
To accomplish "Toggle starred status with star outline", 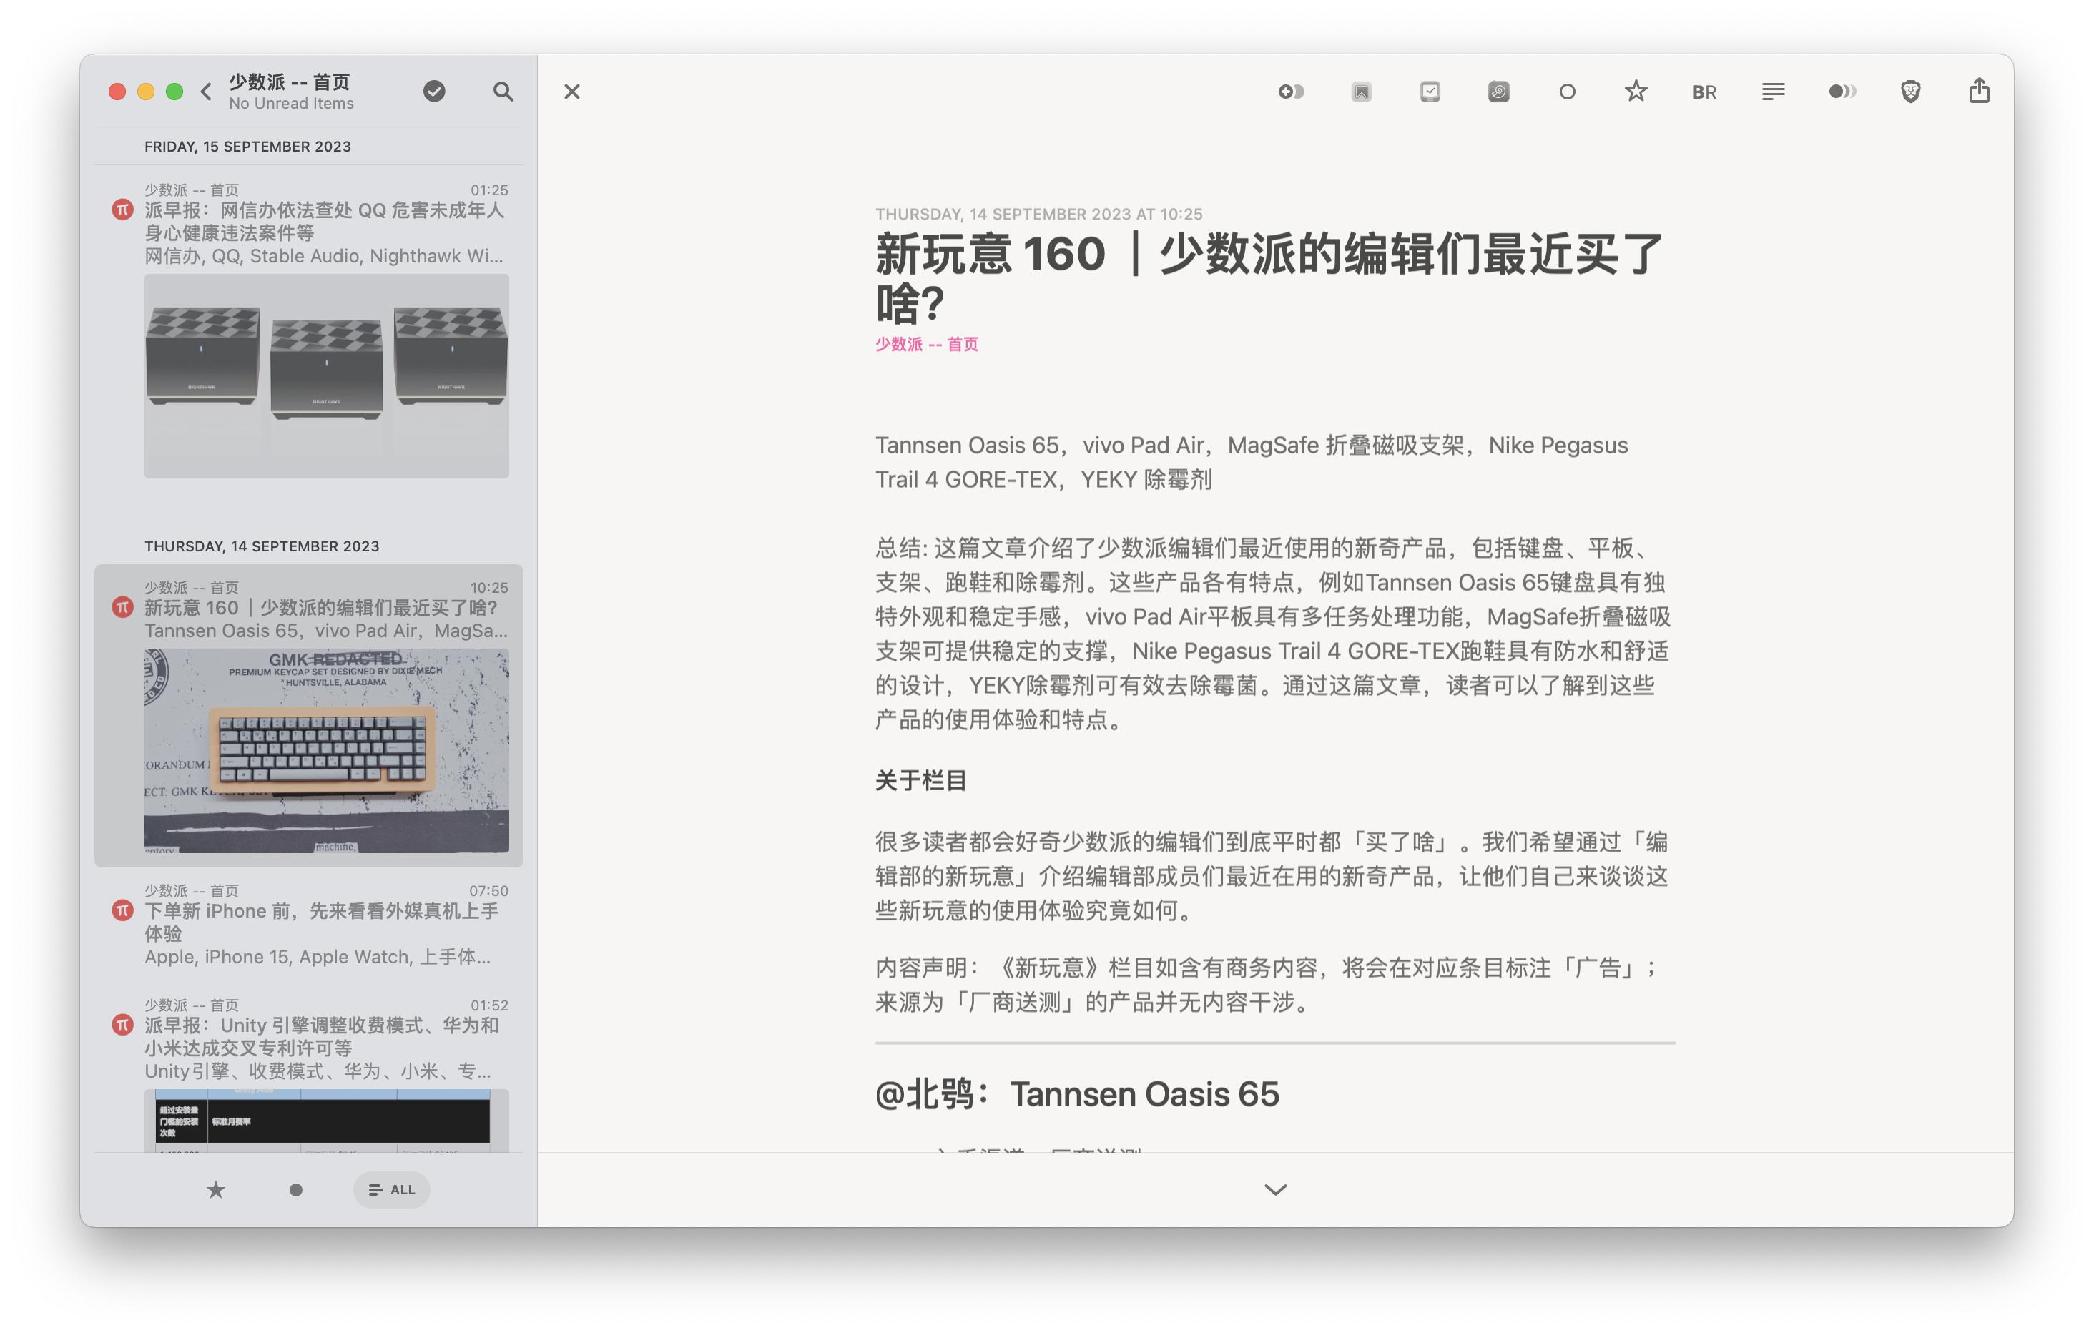I will click(x=1635, y=92).
